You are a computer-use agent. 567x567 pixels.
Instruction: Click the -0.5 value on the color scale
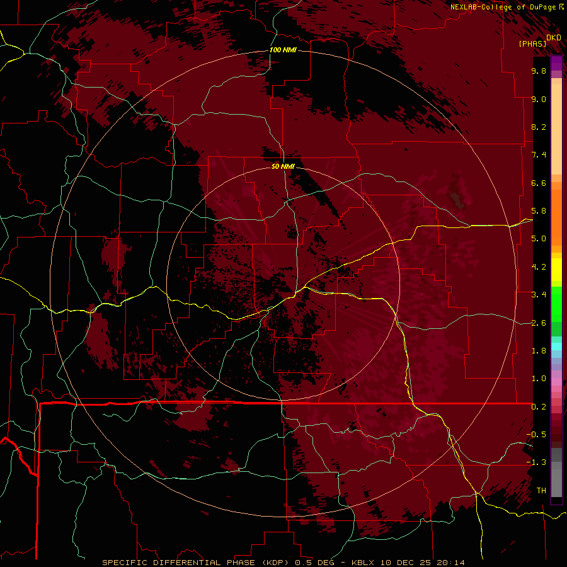click(x=536, y=435)
